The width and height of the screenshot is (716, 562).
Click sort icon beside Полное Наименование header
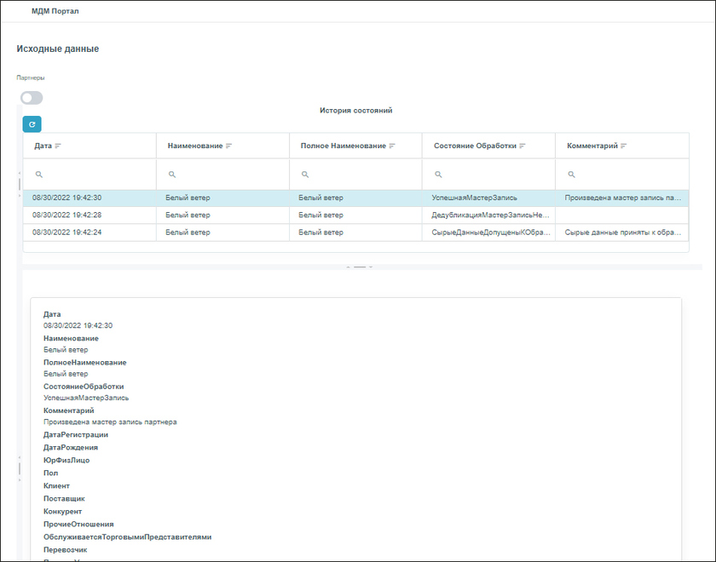coord(392,146)
